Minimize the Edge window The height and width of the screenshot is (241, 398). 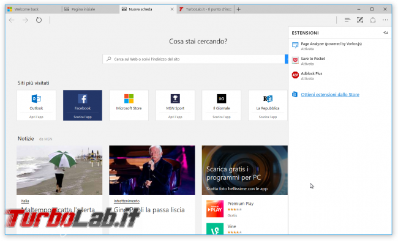click(359, 9)
